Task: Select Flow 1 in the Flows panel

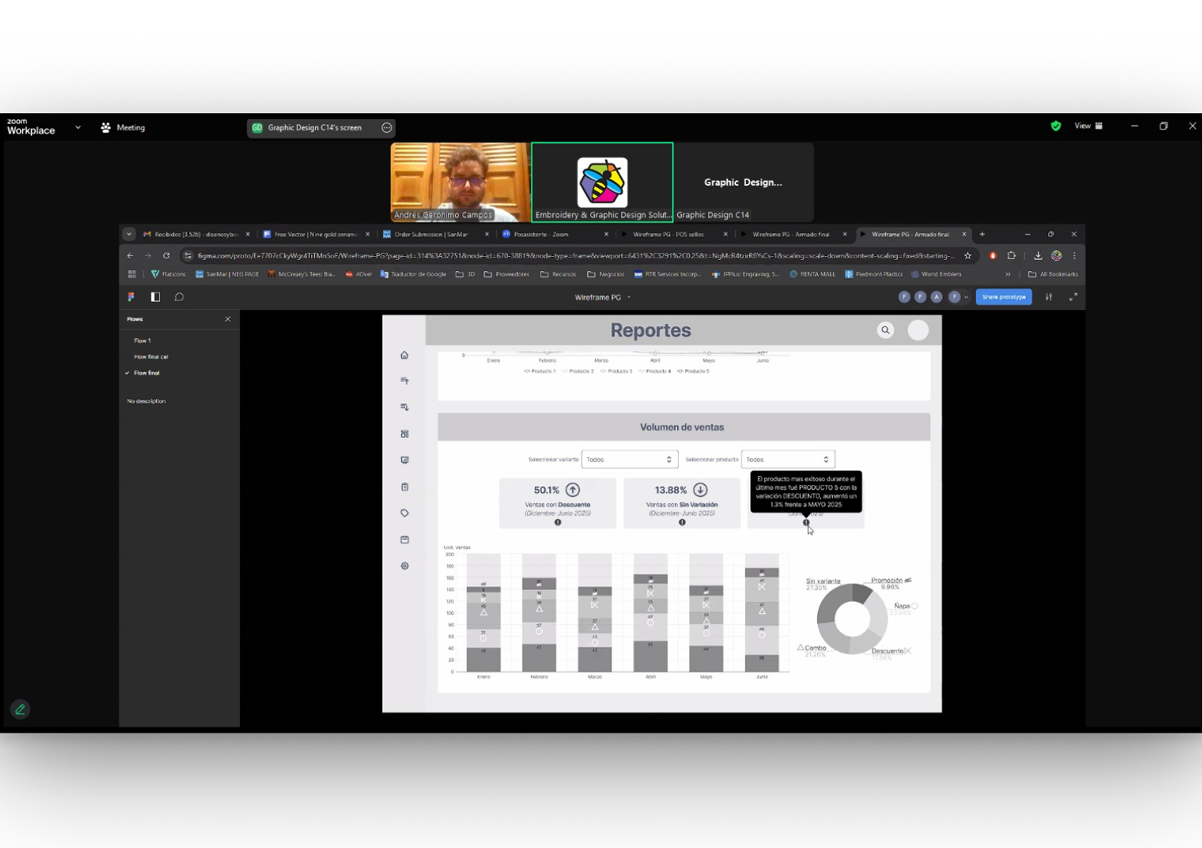Action: [143, 341]
